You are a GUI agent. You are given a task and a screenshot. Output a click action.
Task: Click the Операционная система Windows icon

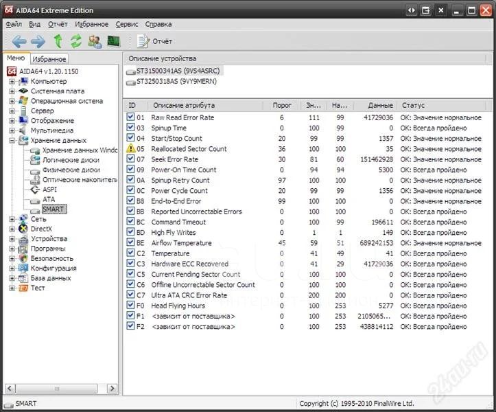[x=23, y=101]
